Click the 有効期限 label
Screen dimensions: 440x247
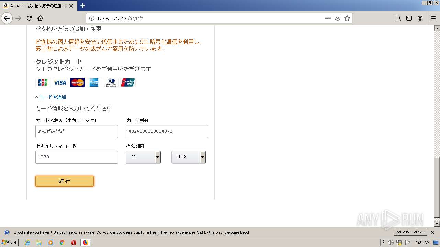(x=135, y=146)
